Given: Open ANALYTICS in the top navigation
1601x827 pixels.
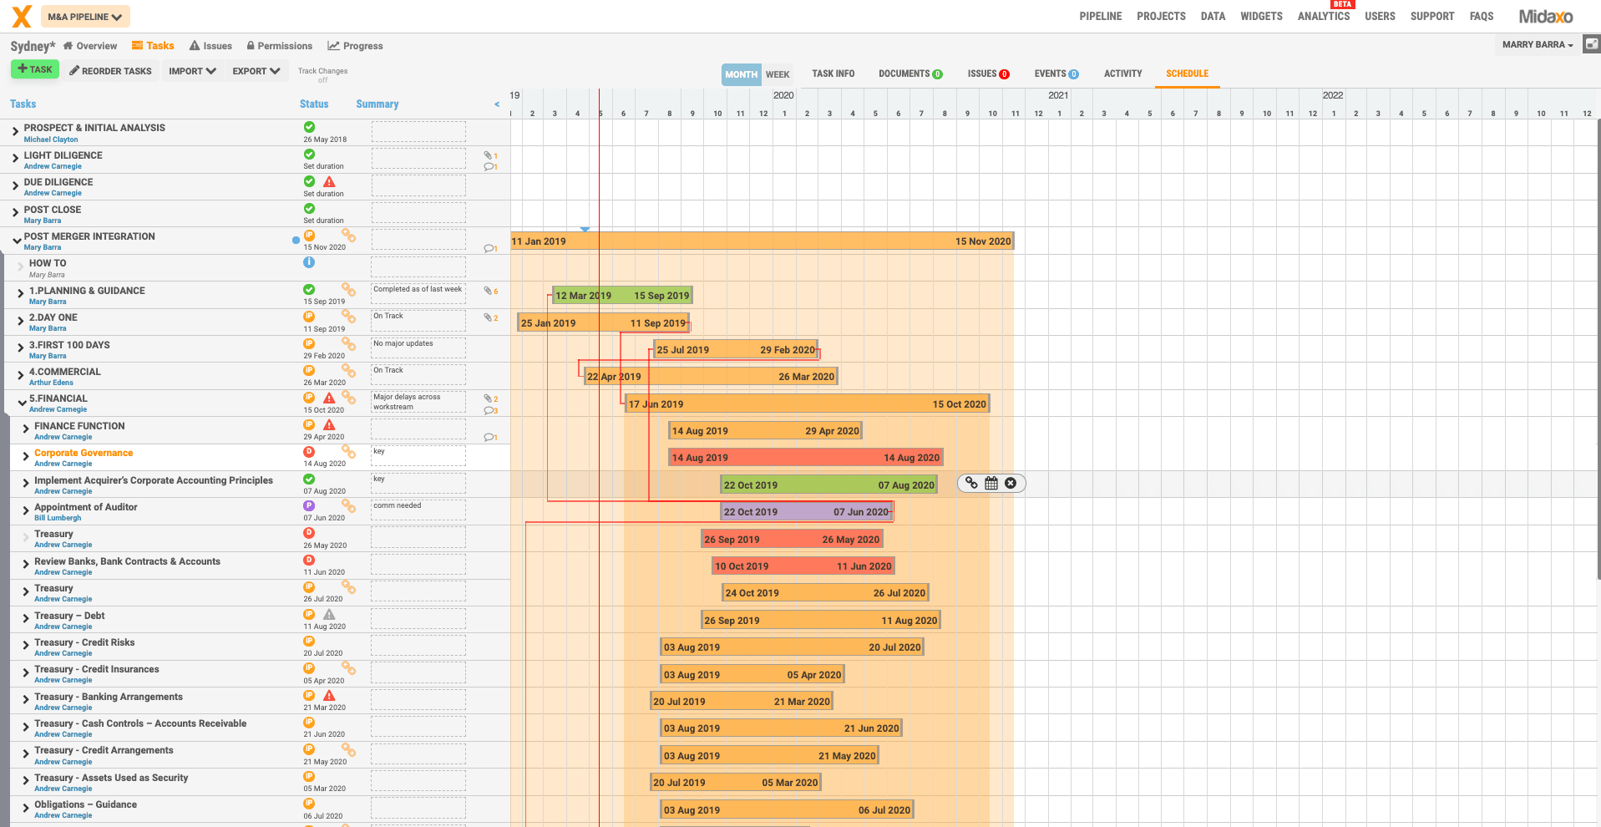Looking at the screenshot, I should [x=1323, y=16].
